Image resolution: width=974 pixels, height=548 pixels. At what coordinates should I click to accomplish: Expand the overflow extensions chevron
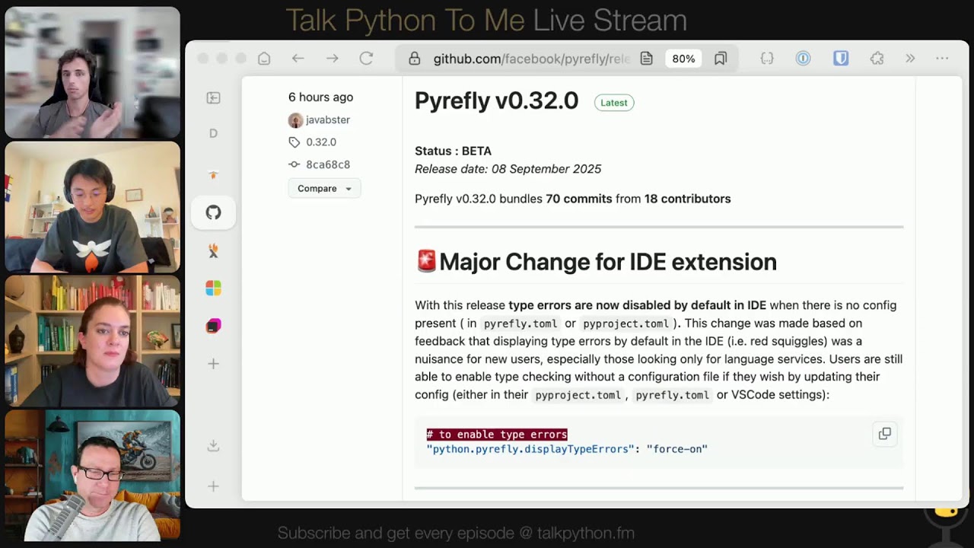point(910,58)
